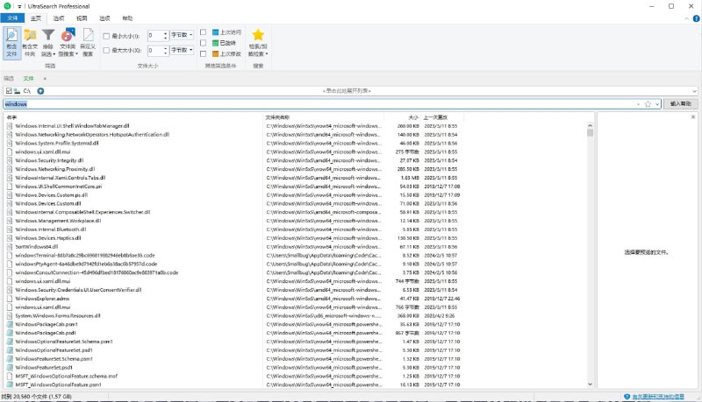
Task: Select the 包含文件 (include files) filter icon
Action: click(11, 43)
